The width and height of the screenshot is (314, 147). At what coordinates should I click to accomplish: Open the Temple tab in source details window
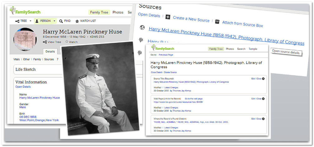pyautogui.click(x=253, y=49)
